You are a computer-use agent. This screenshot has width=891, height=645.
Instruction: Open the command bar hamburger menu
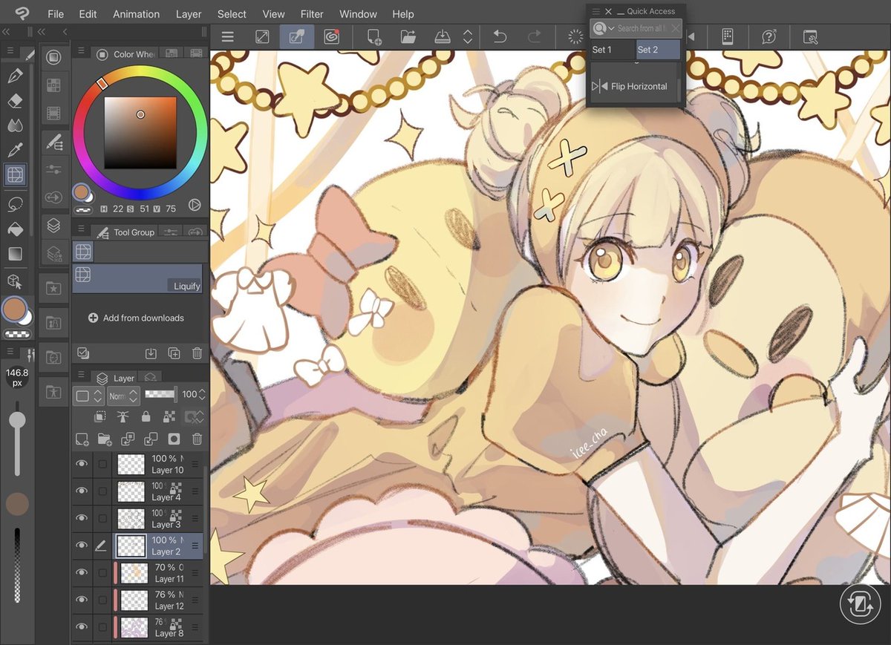click(x=227, y=36)
